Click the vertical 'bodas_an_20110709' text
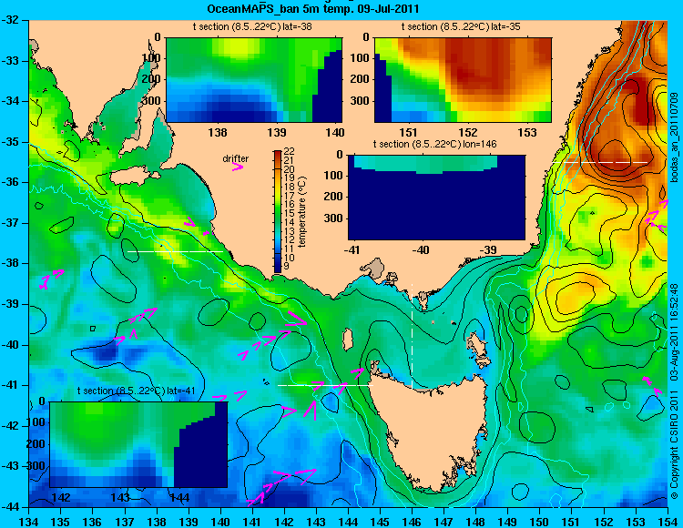 (674, 137)
